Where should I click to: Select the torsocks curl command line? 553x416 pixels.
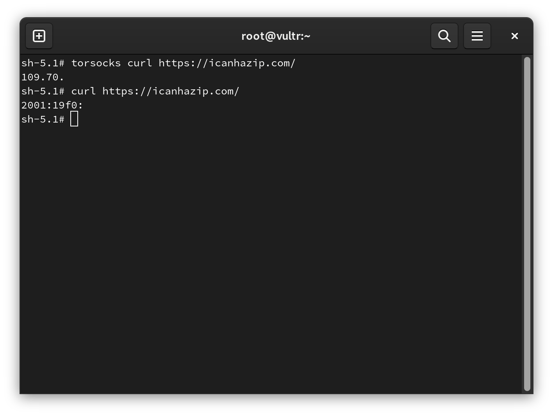[x=158, y=63]
